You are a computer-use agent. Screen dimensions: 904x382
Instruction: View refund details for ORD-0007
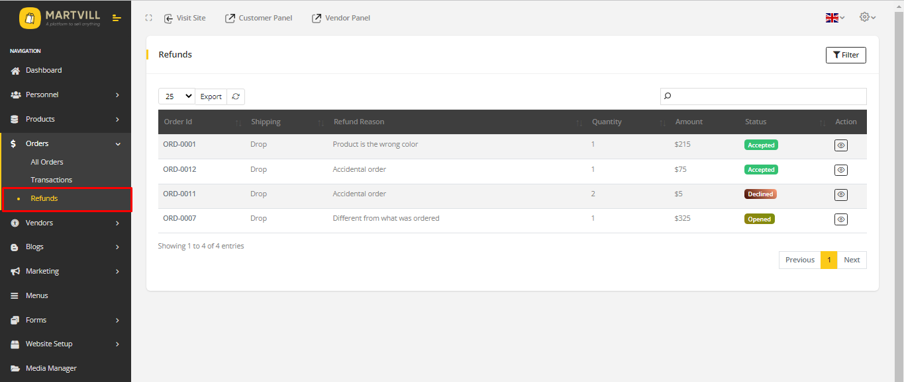(840, 219)
